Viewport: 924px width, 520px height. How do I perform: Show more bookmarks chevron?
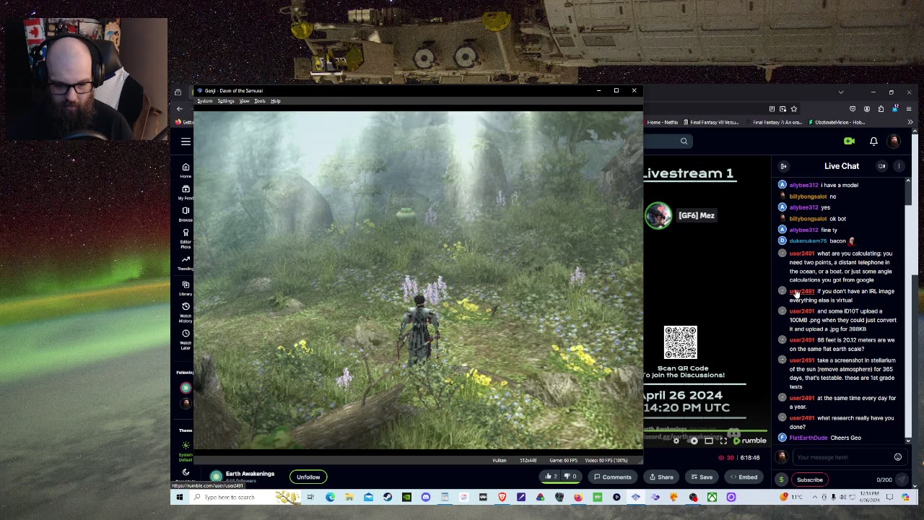tap(910, 122)
